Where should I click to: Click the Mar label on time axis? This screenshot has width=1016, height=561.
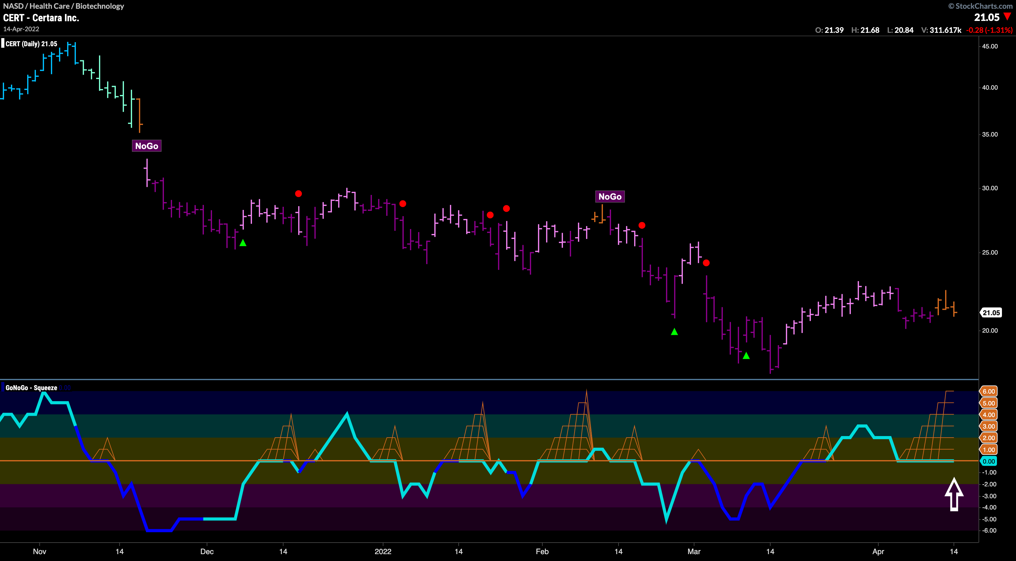click(x=694, y=552)
